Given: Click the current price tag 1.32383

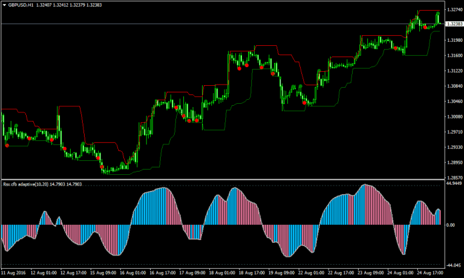Looking at the screenshot, I should [454, 24].
